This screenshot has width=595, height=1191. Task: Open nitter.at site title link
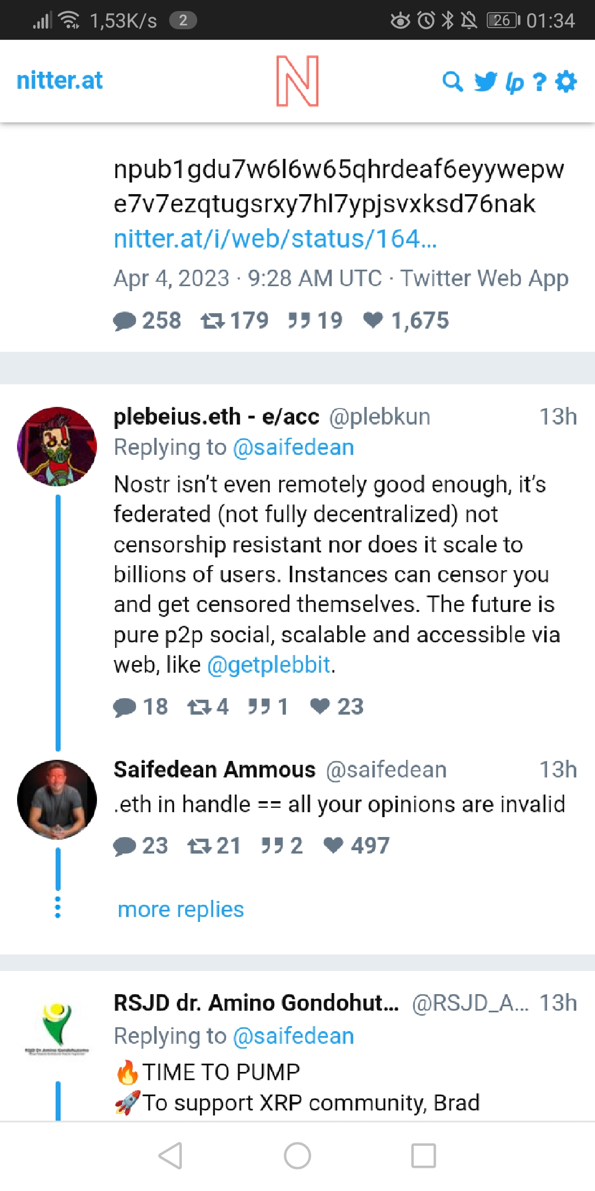(59, 81)
